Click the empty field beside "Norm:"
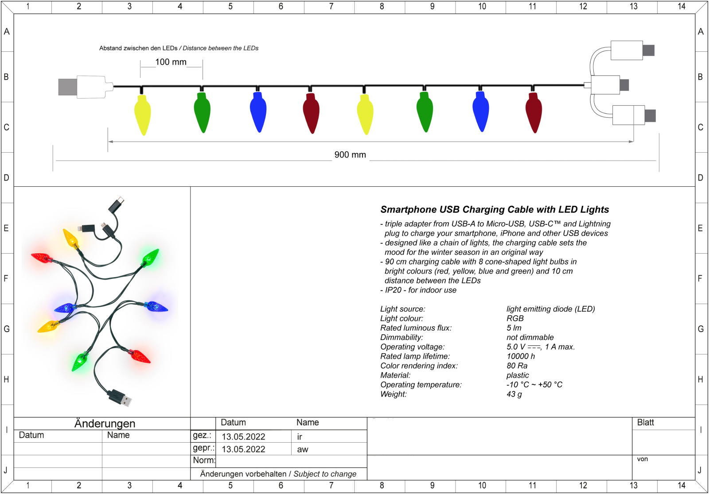Screen dimensions: 709x494 click(x=292, y=461)
